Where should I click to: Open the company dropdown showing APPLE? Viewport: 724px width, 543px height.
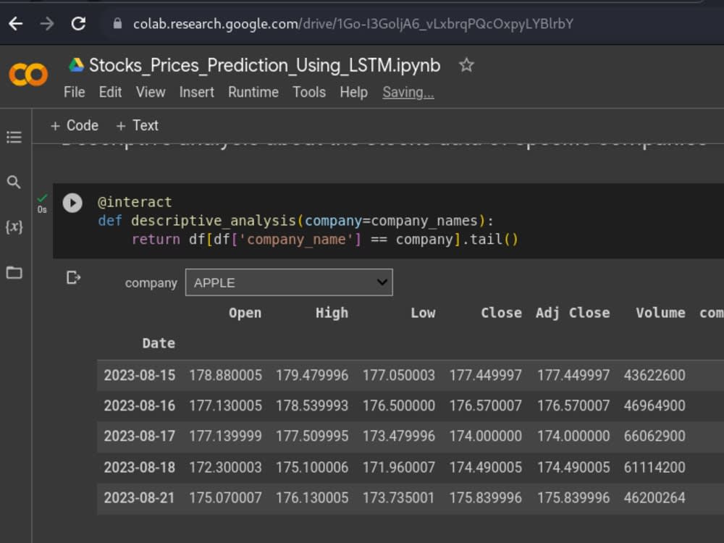tap(288, 282)
